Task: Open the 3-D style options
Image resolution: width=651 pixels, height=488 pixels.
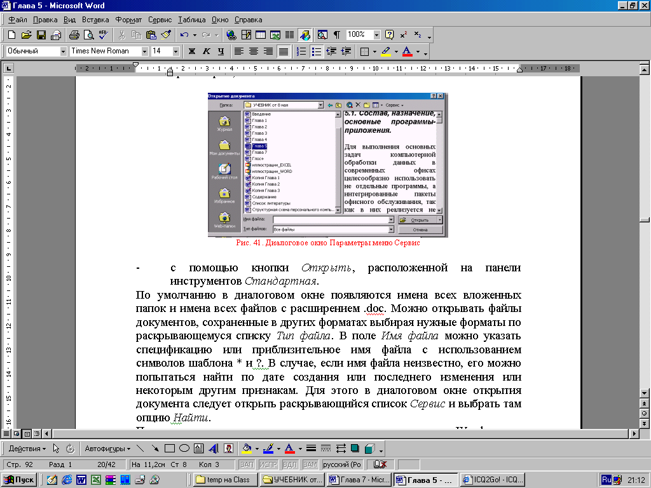Action: (369, 448)
